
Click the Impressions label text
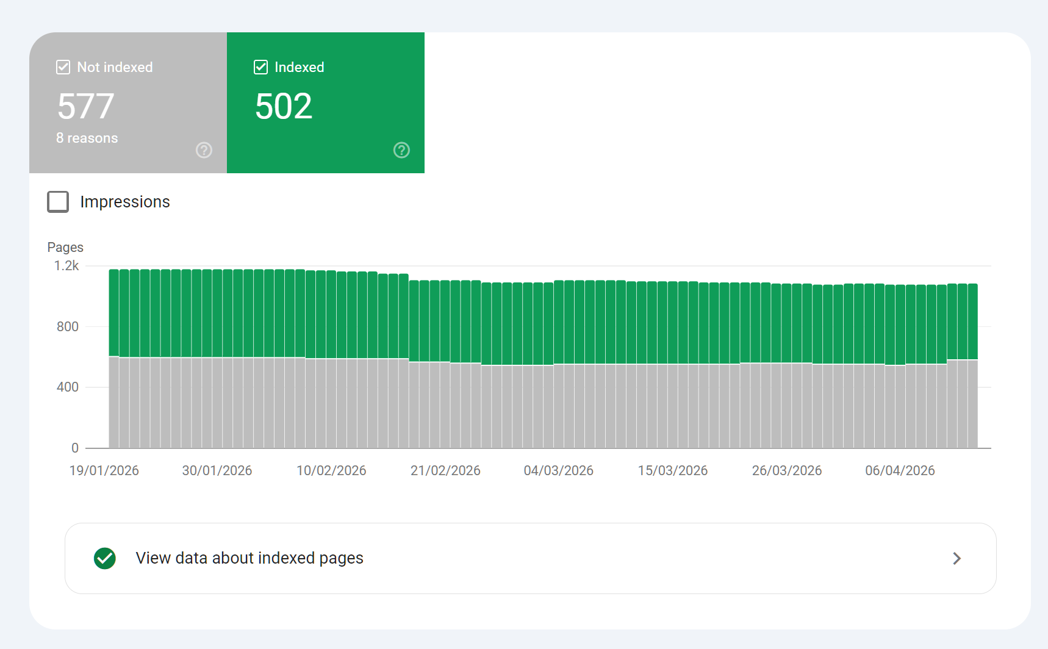click(x=125, y=202)
